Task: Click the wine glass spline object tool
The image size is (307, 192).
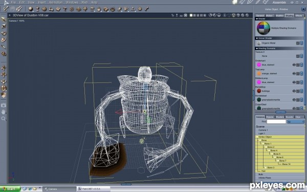Action: (37, 9)
